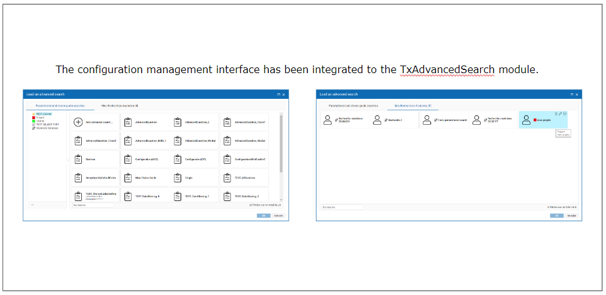
Task: Select Clients in the object type tree
Action: click(x=38, y=121)
